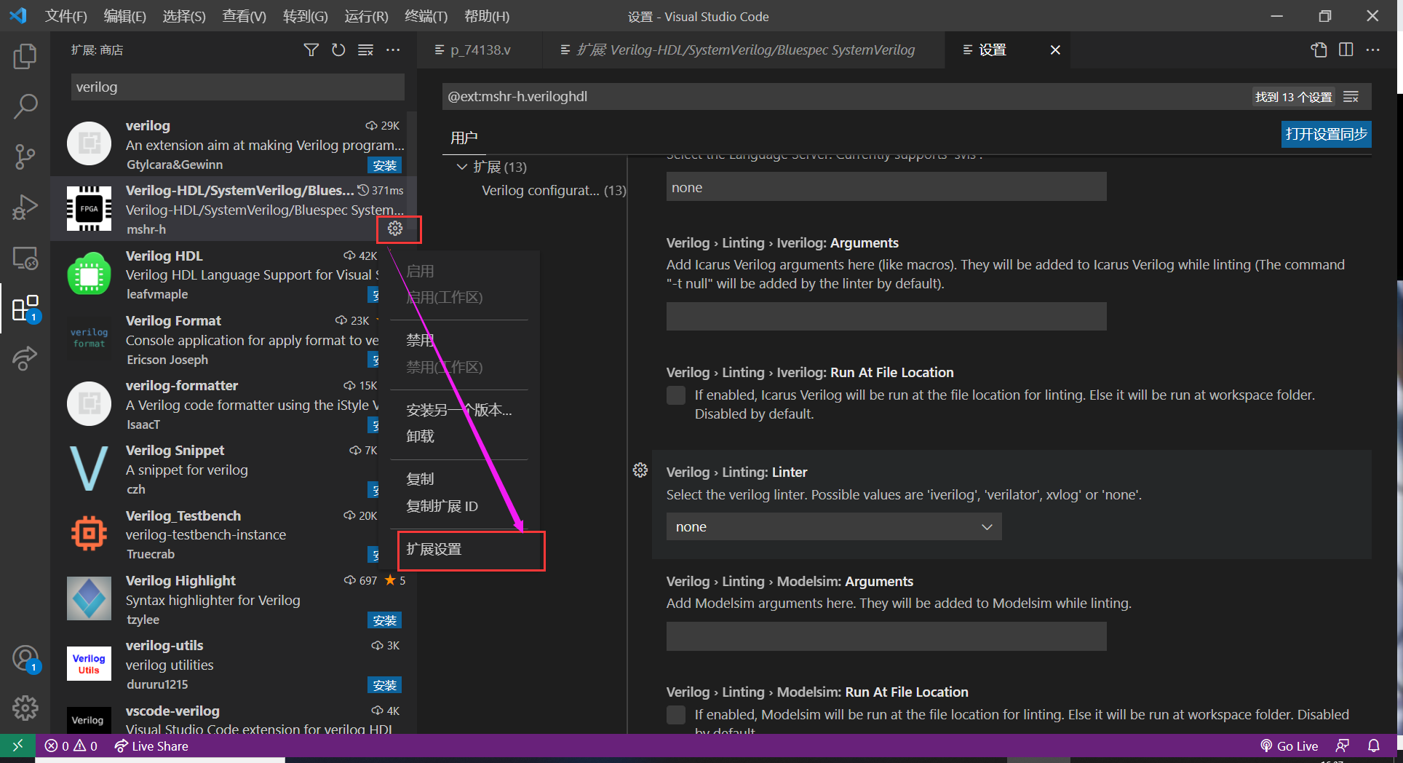Open the Extensions view icon
Screen dimensions: 1403x763
pyautogui.click(x=25, y=308)
